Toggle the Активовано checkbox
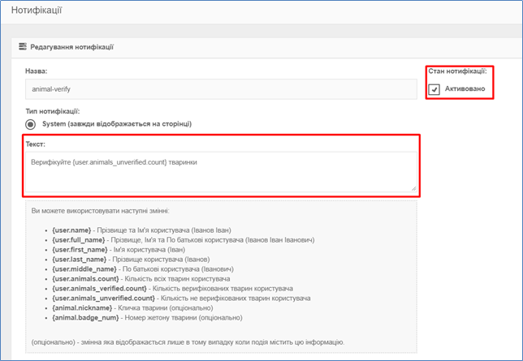This screenshot has width=523, height=361. click(x=434, y=89)
